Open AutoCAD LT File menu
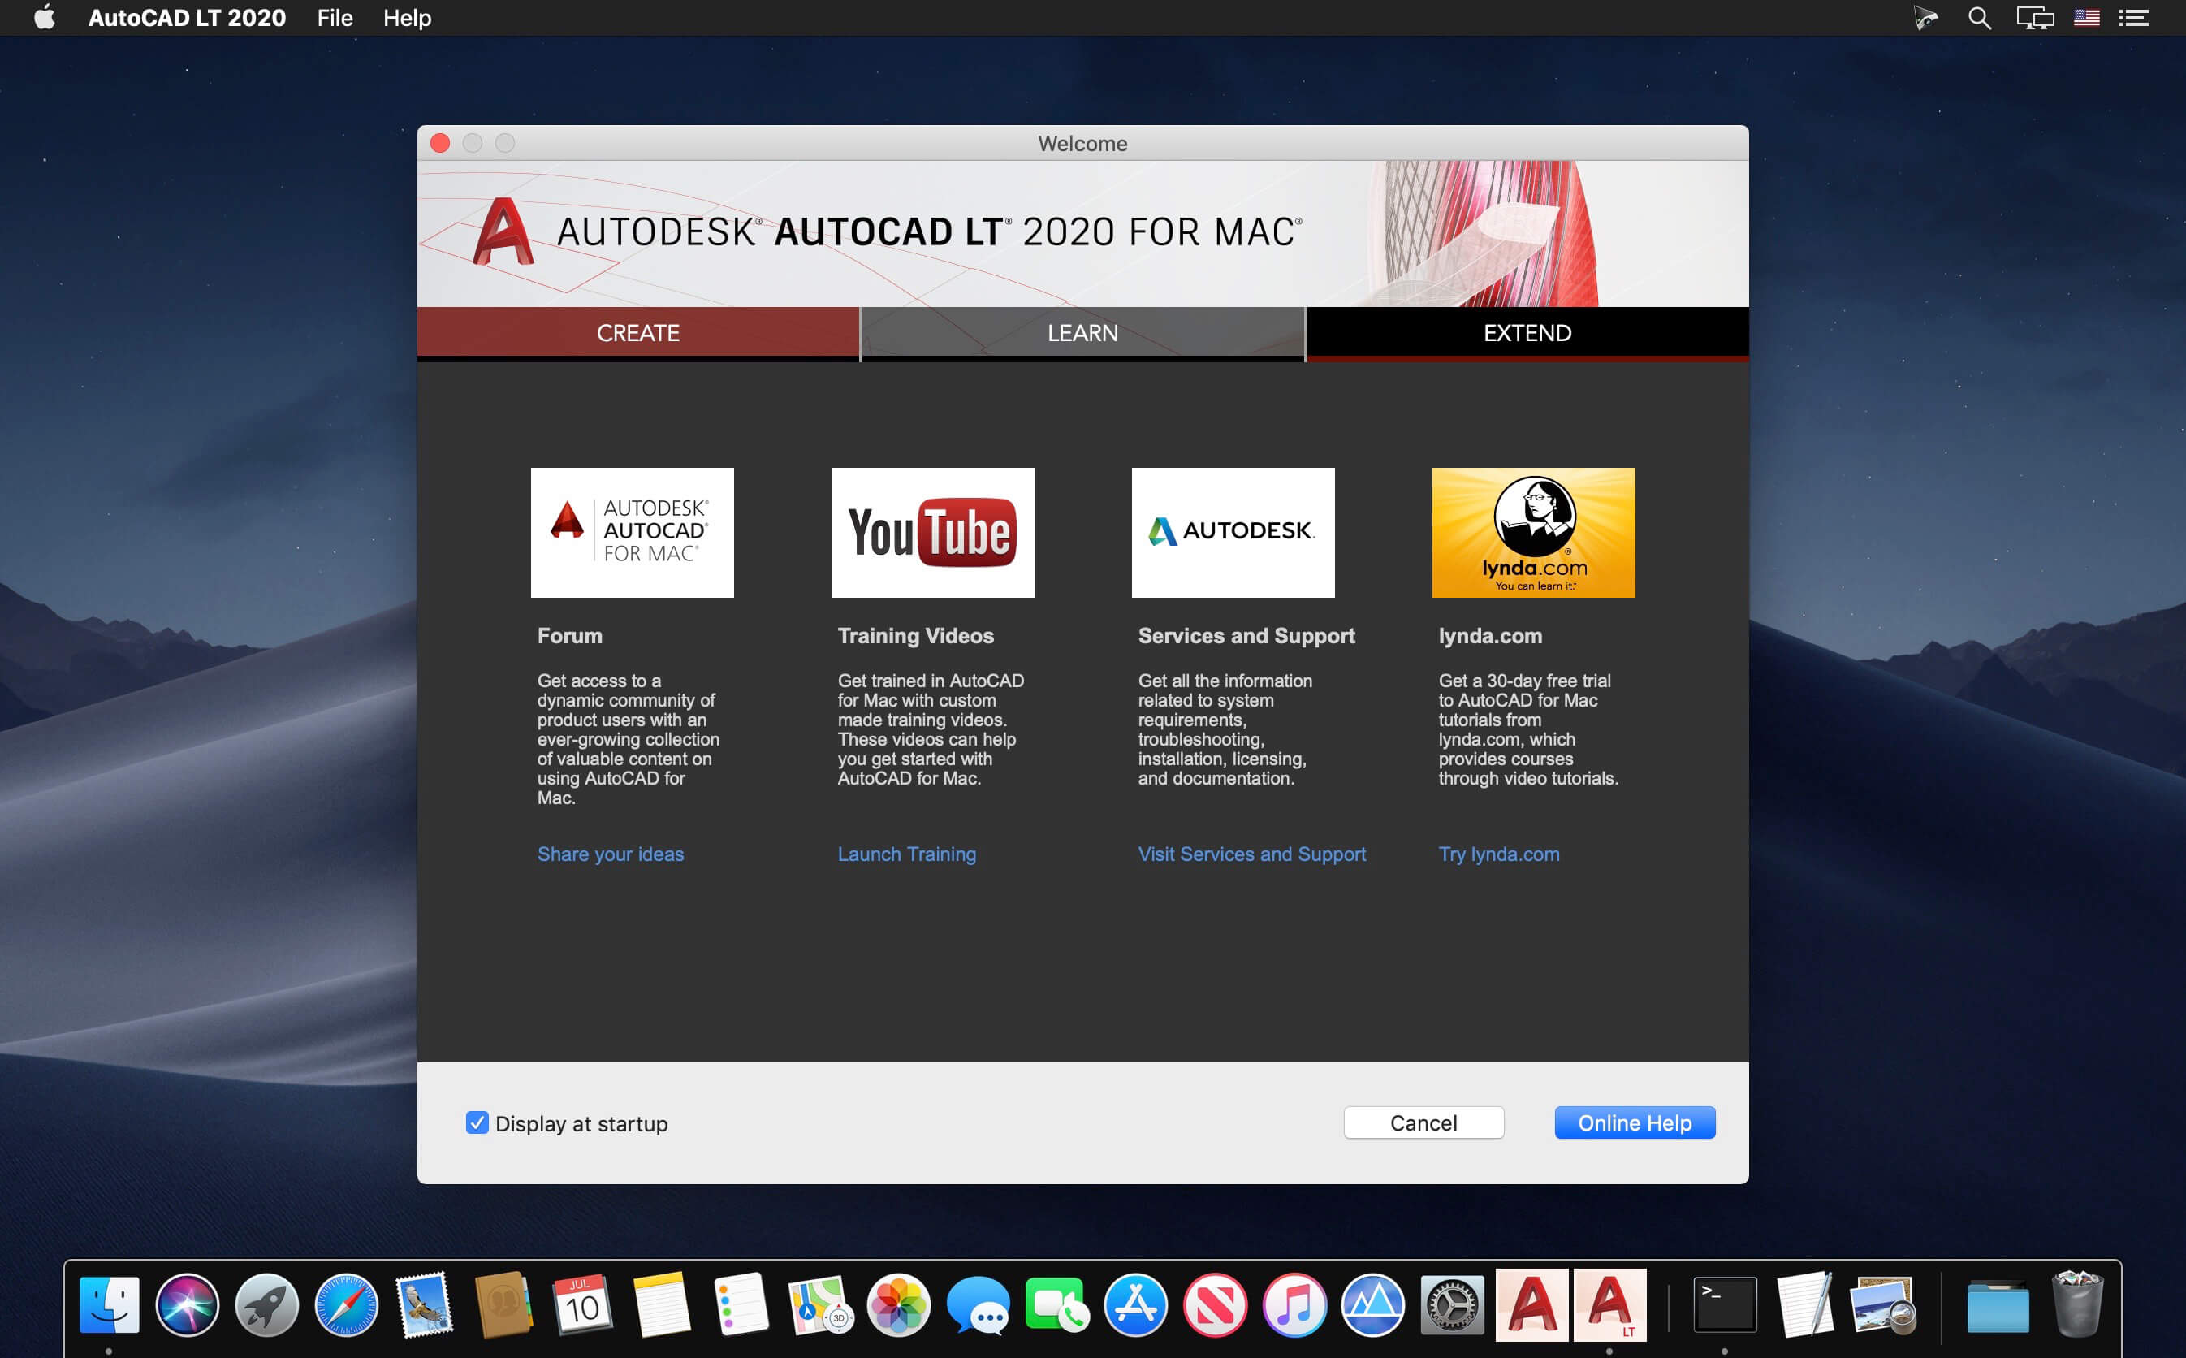 [x=333, y=17]
